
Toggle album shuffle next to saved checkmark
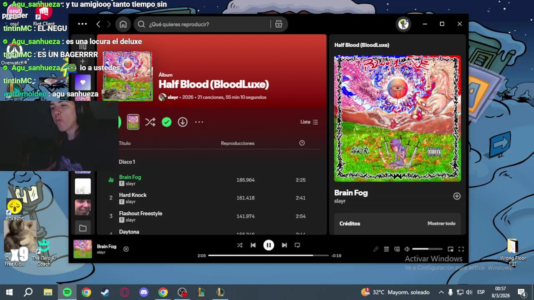point(150,122)
